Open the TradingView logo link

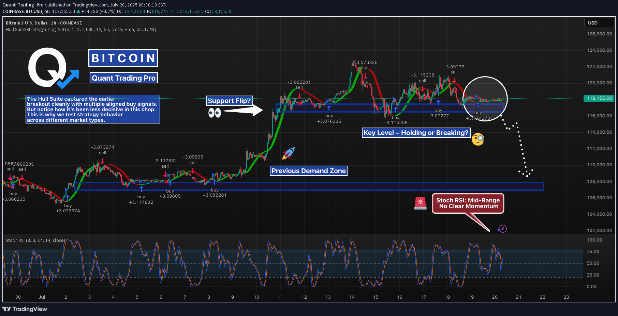click(x=25, y=309)
